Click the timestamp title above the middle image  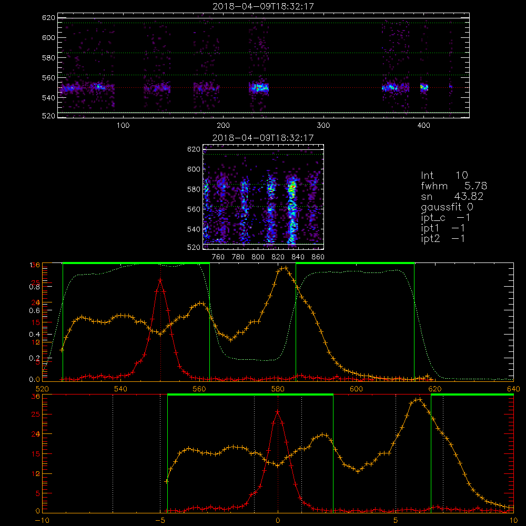tap(263, 138)
